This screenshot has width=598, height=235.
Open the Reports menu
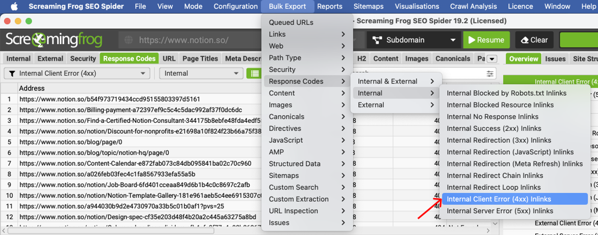329,6
